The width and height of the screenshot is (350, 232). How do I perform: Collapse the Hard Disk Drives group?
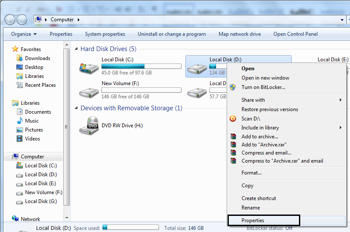pyautogui.click(x=76, y=49)
